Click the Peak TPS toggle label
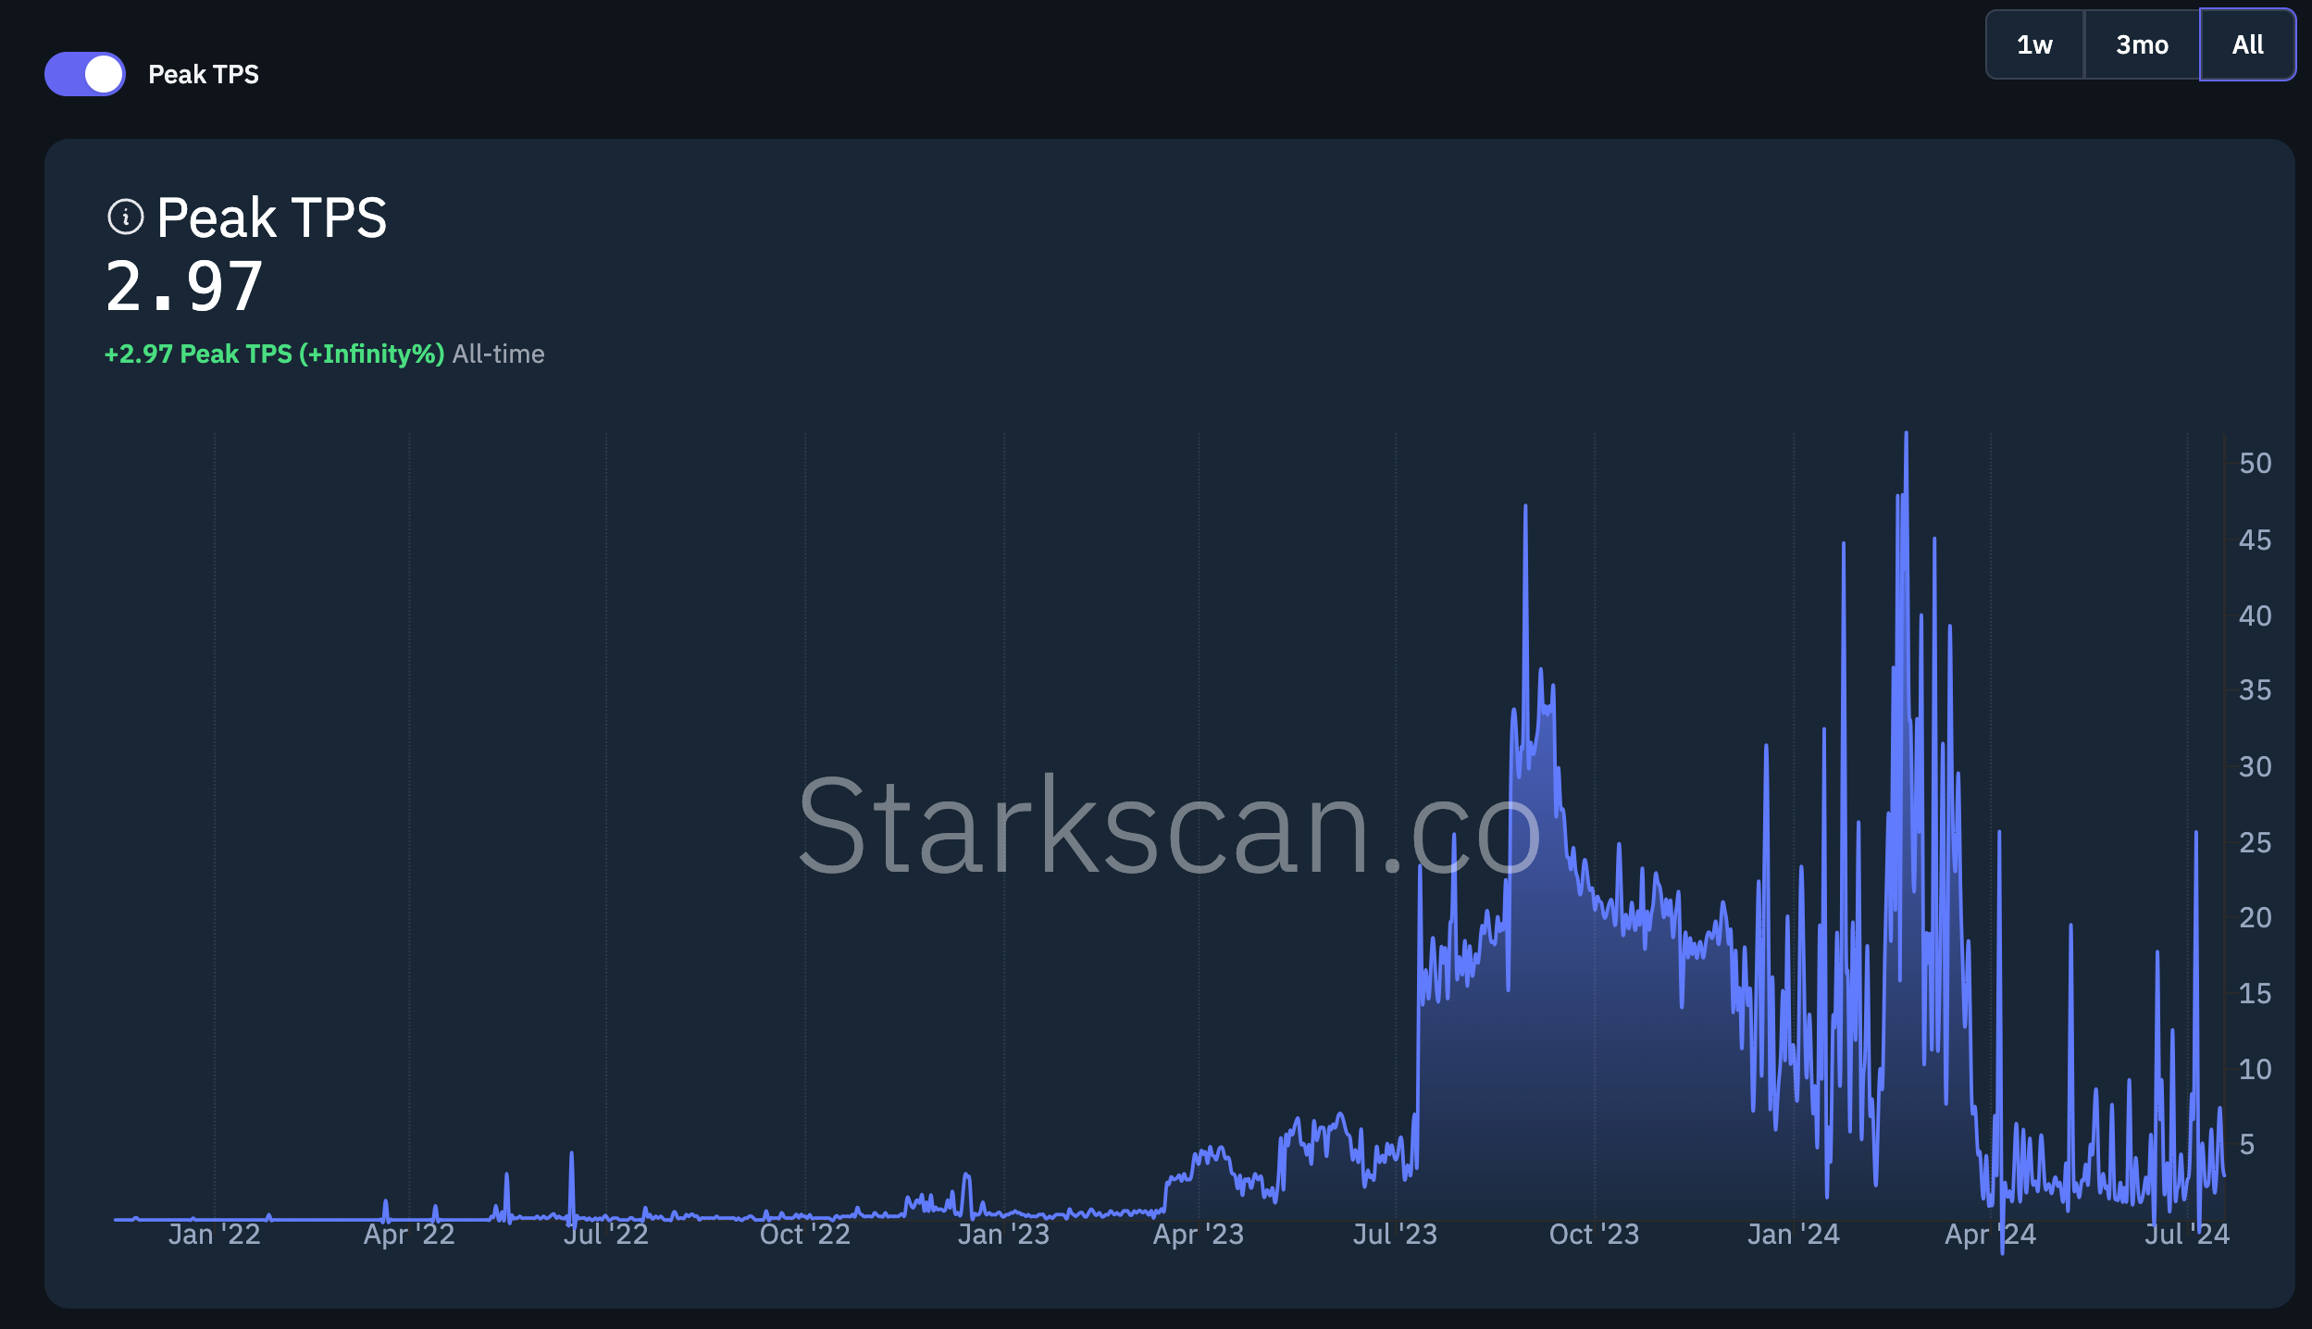Image resolution: width=2312 pixels, height=1329 pixels. [204, 74]
